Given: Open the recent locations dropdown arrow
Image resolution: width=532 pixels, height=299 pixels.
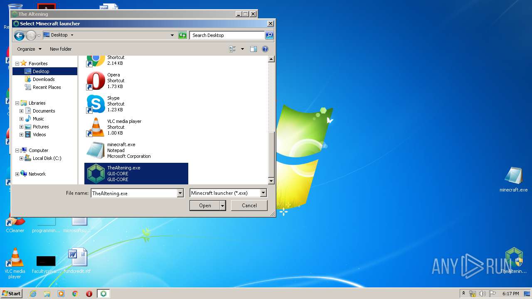Looking at the screenshot, I should (x=39, y=36).
